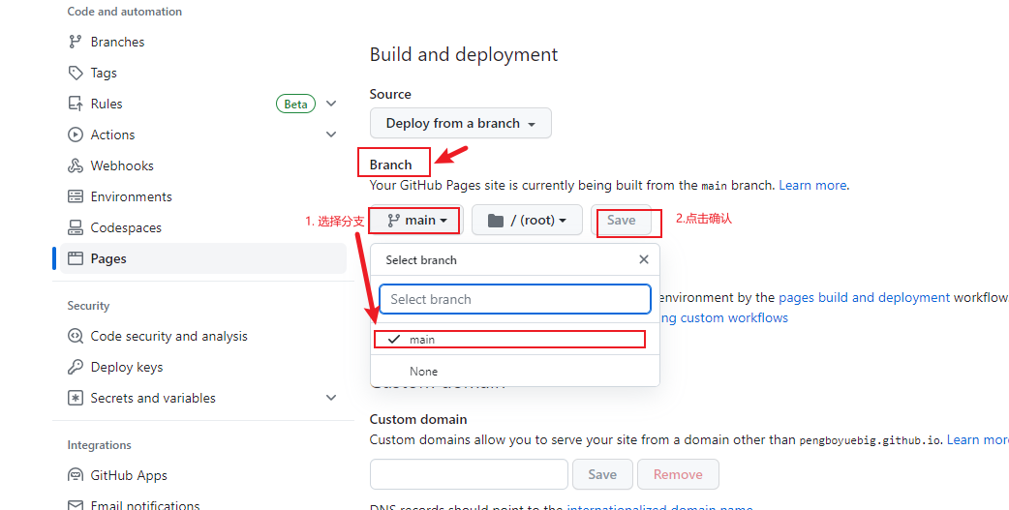Click the GitHub Apps icon

(x=76, y=475)
